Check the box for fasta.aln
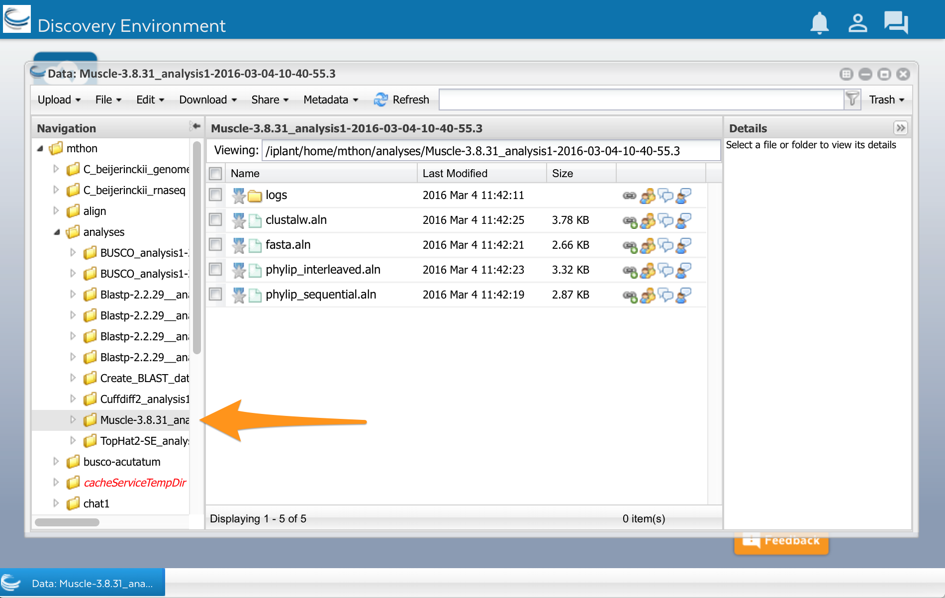 tap(215, 244)
